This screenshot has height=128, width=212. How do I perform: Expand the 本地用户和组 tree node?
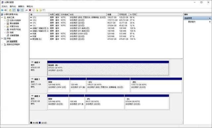coord(5,29)
